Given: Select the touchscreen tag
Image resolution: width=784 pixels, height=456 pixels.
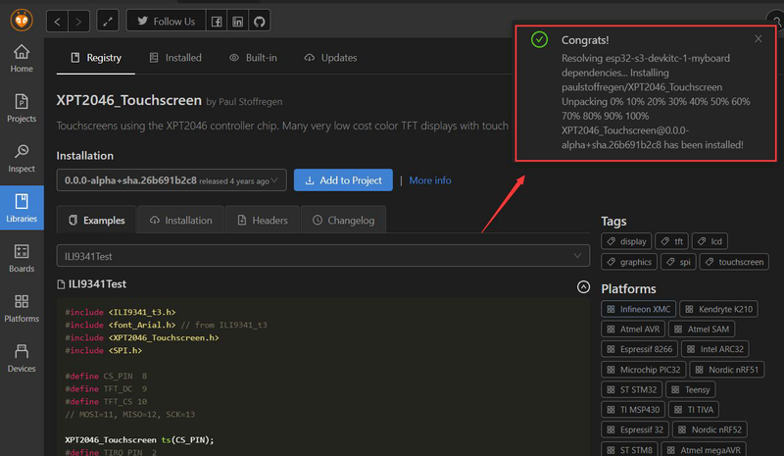Looking at the screenshot, I should click(x=733, y=262).
